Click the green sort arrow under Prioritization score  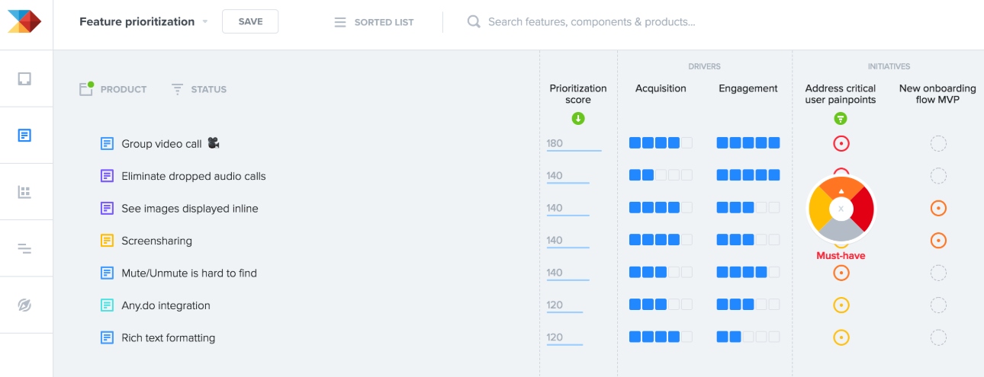[x=577, y=118]
